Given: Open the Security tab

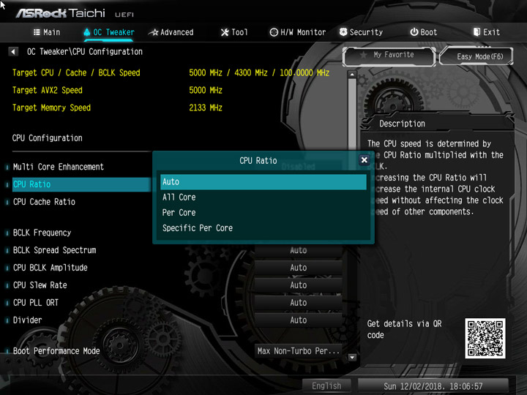Looking at the screenshot, I should pos(361,32).
